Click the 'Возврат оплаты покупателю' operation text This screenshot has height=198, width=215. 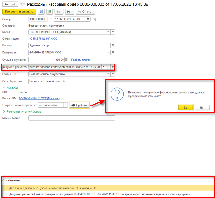(x=46, y=26)
